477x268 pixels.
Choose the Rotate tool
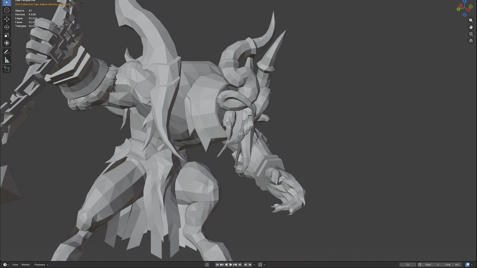pyautogui.click(x=7, y=27)
